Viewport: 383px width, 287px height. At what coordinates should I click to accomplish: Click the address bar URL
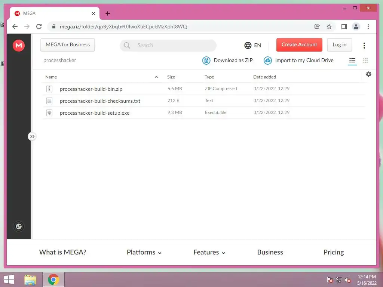(x=123, y=27)
